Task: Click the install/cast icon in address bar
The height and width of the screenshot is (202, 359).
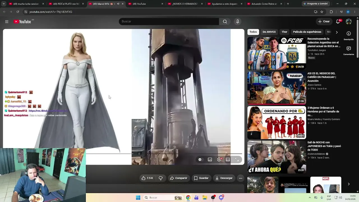Action: pos(316,12)
